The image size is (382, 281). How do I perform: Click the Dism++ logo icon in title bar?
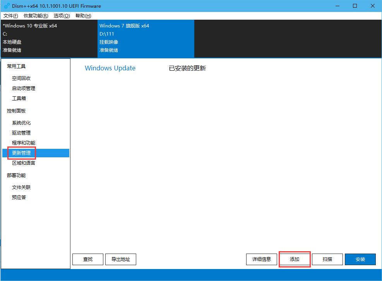point(6,6)
